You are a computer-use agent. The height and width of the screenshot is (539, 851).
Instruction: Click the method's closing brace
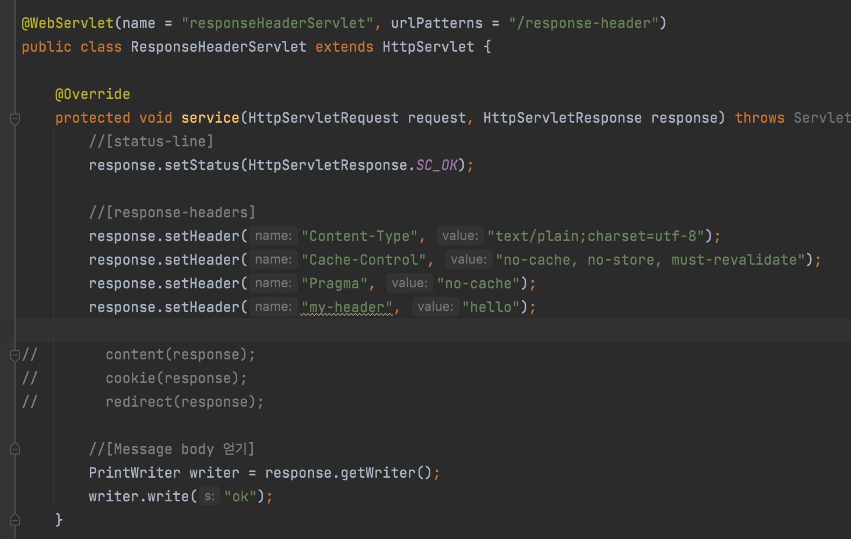click(x=59, y=520)
